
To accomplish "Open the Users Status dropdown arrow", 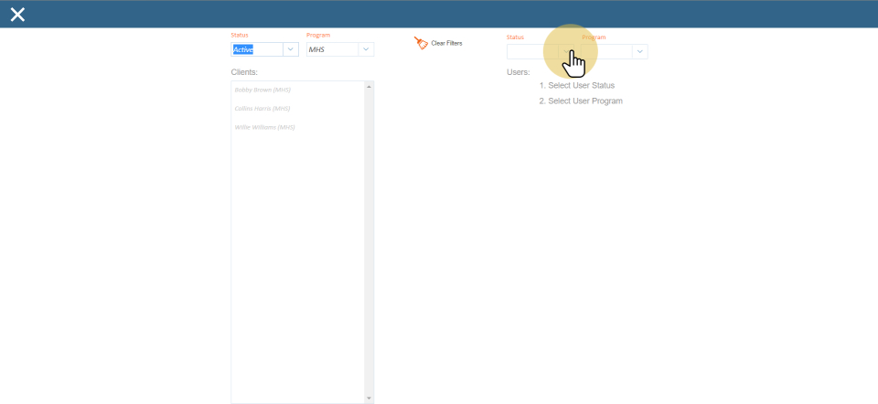I will (566, 52).
